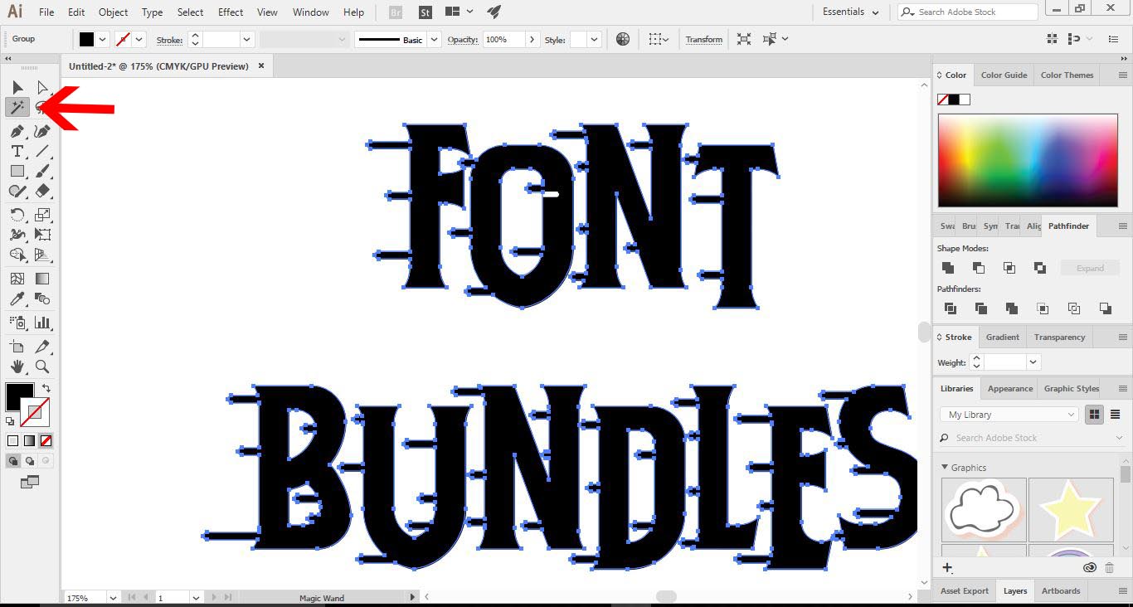Viewport: 1133px width, 607px height.
Task: Select the Eraser tool
Action: (x=42, y=191)
